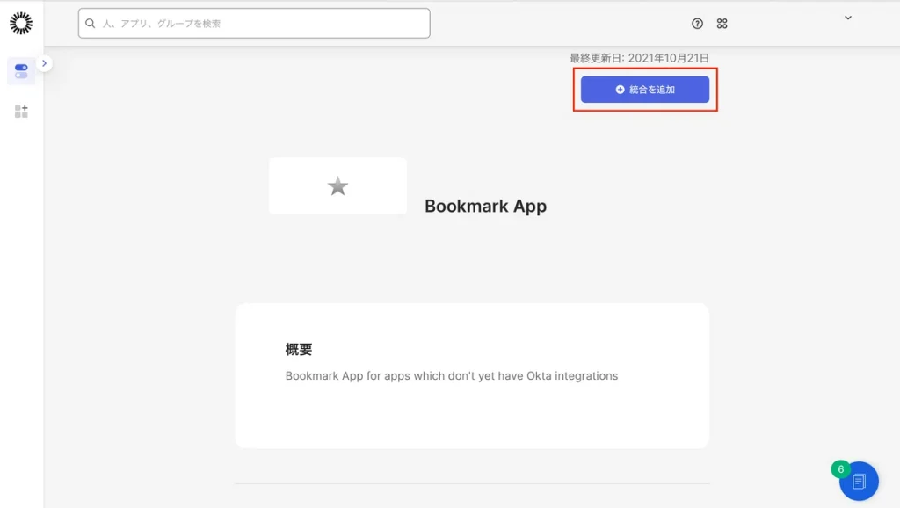The width and height of the screenshot is (900, 508).
Task: Click the Okta sunburst logo
Action: [21, 23]
